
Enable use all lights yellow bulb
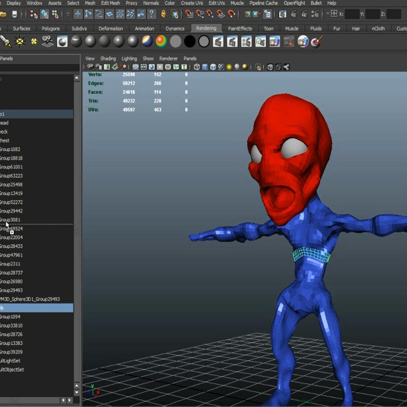coord(229,67)
